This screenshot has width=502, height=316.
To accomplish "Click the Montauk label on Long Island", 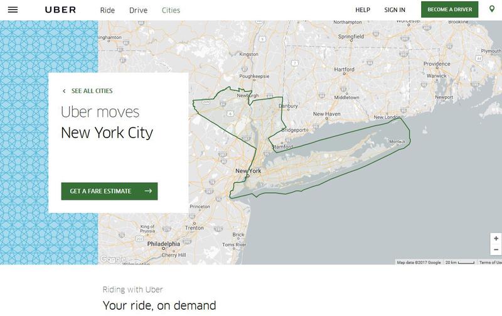I will tap(398, 141).
